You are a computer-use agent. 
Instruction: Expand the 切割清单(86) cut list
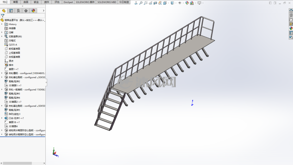pyautogui.click(x=2, y=37)
